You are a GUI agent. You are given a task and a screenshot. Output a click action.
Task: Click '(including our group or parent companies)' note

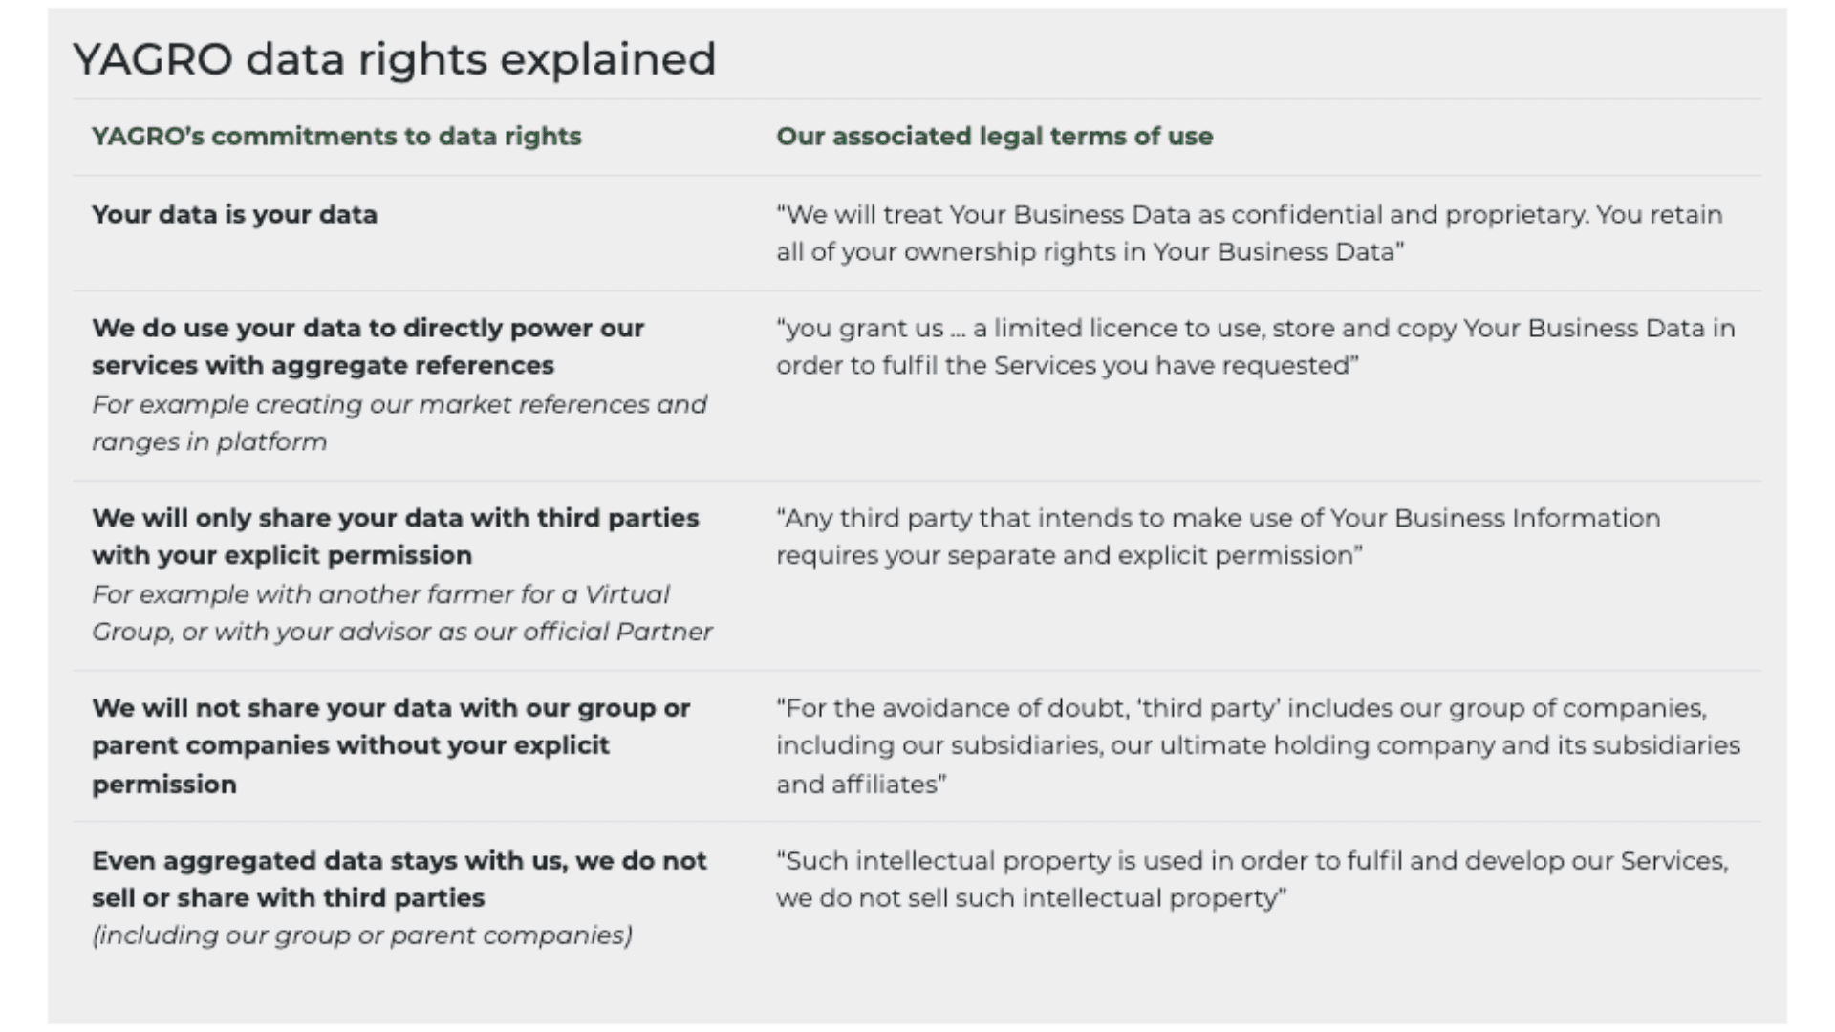(362, 935)
